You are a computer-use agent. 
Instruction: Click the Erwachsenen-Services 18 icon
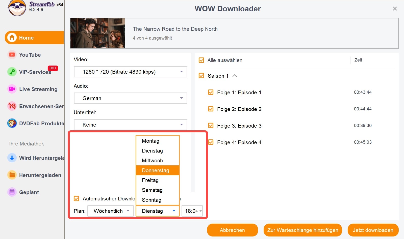12,106
